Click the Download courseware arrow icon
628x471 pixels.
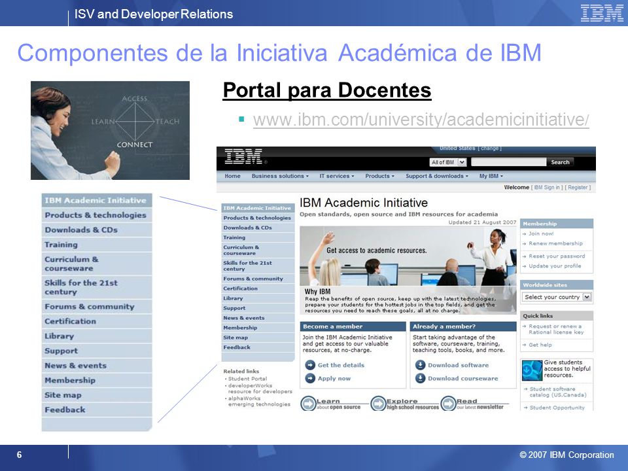pos(420,378)
